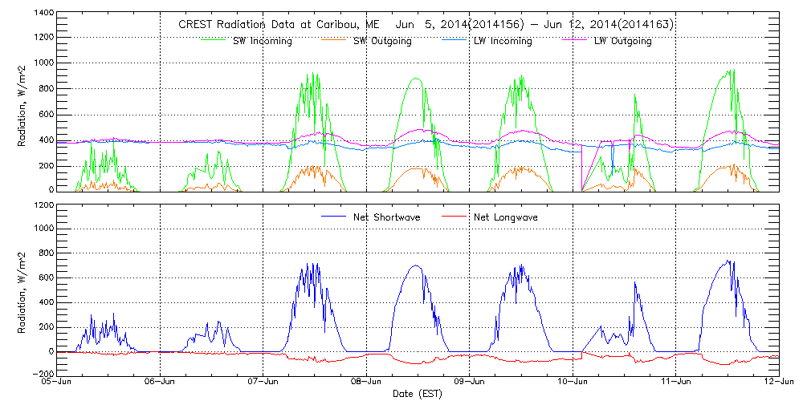
Task: Select the SW Outgoing legend entry
Action: (382, 41)
